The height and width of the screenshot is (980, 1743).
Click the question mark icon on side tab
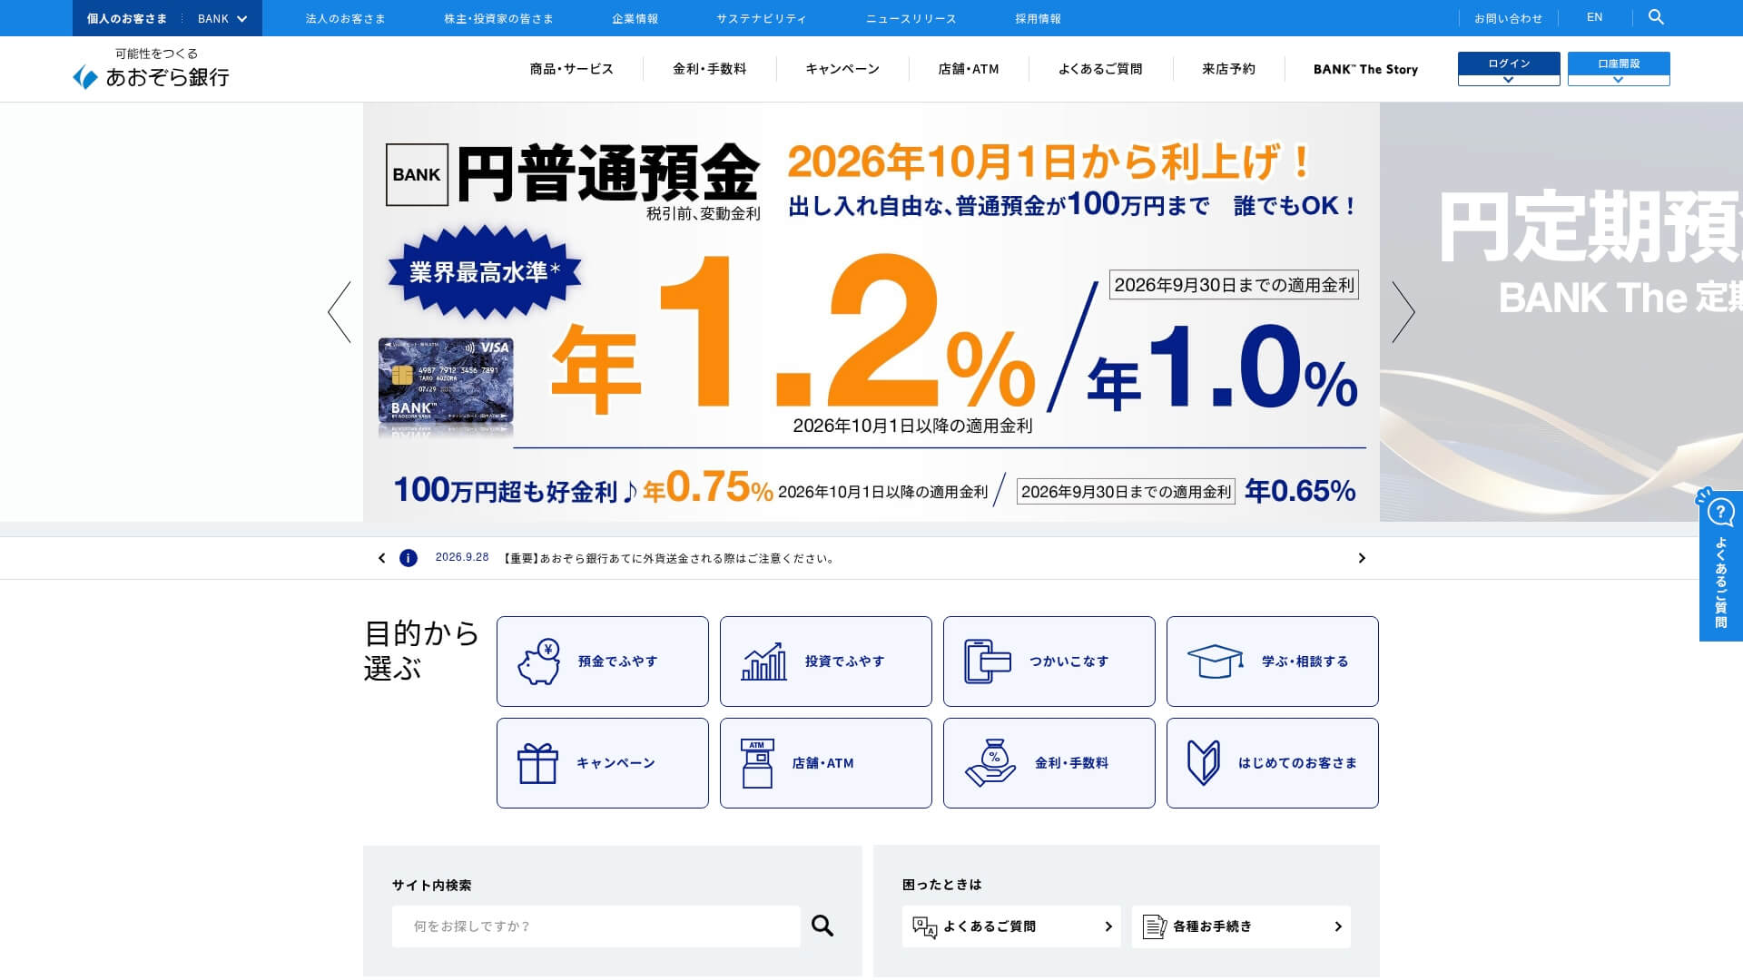click(1720, 513)
